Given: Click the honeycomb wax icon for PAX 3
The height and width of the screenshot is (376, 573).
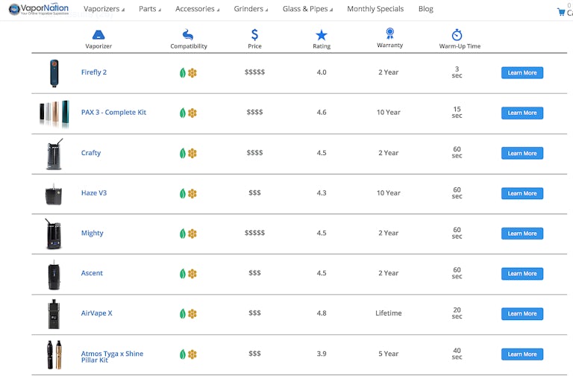Looking at the screenshot, I should (192, 113).
